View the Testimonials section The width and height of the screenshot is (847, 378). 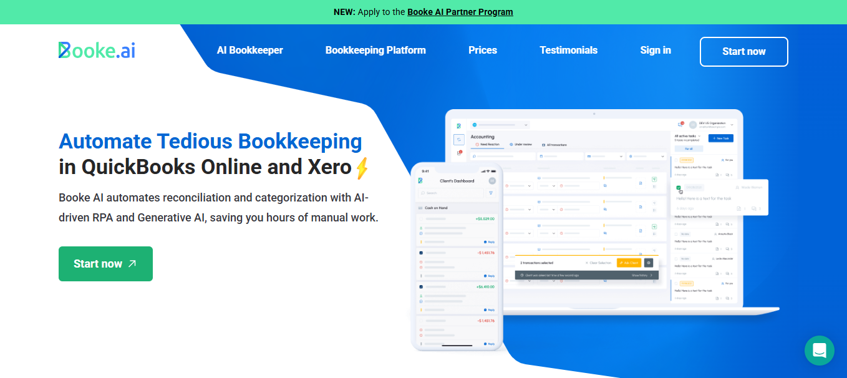[x=569, y=51]
